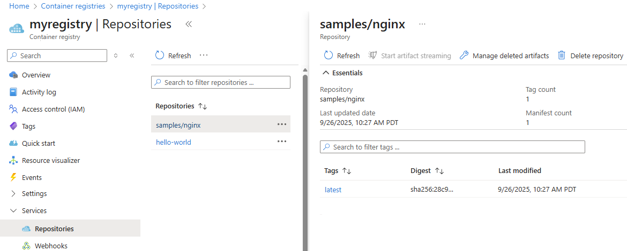Refresh the samples/nginx repository
The image size is (627, 251).
pos(342,56)
